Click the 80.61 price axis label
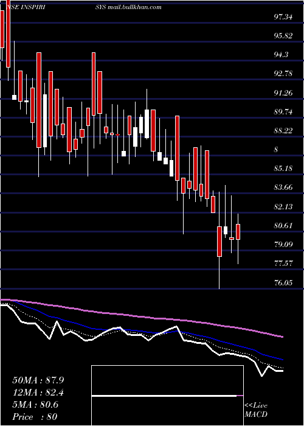 [x=283, y=226]
